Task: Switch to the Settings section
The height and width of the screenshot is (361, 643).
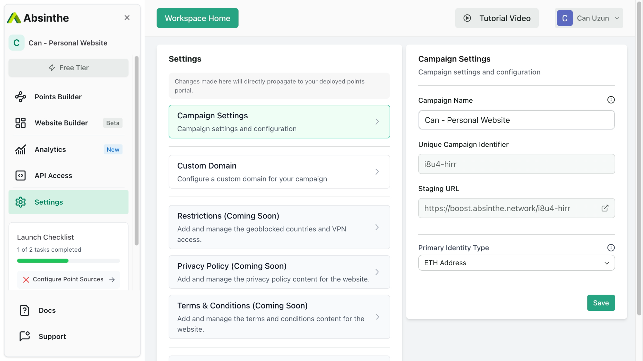Action: pyautogui.click(x=48, y=202)
